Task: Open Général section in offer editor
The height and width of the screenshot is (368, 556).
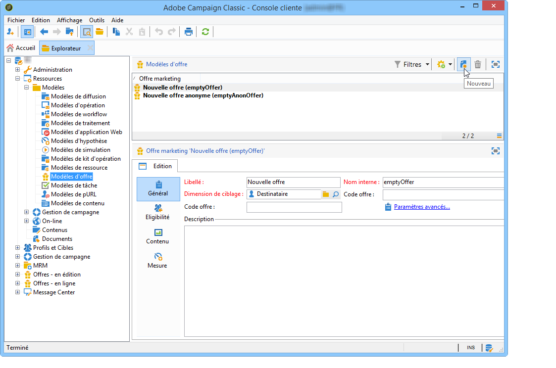Action: (x=158, y=189)
